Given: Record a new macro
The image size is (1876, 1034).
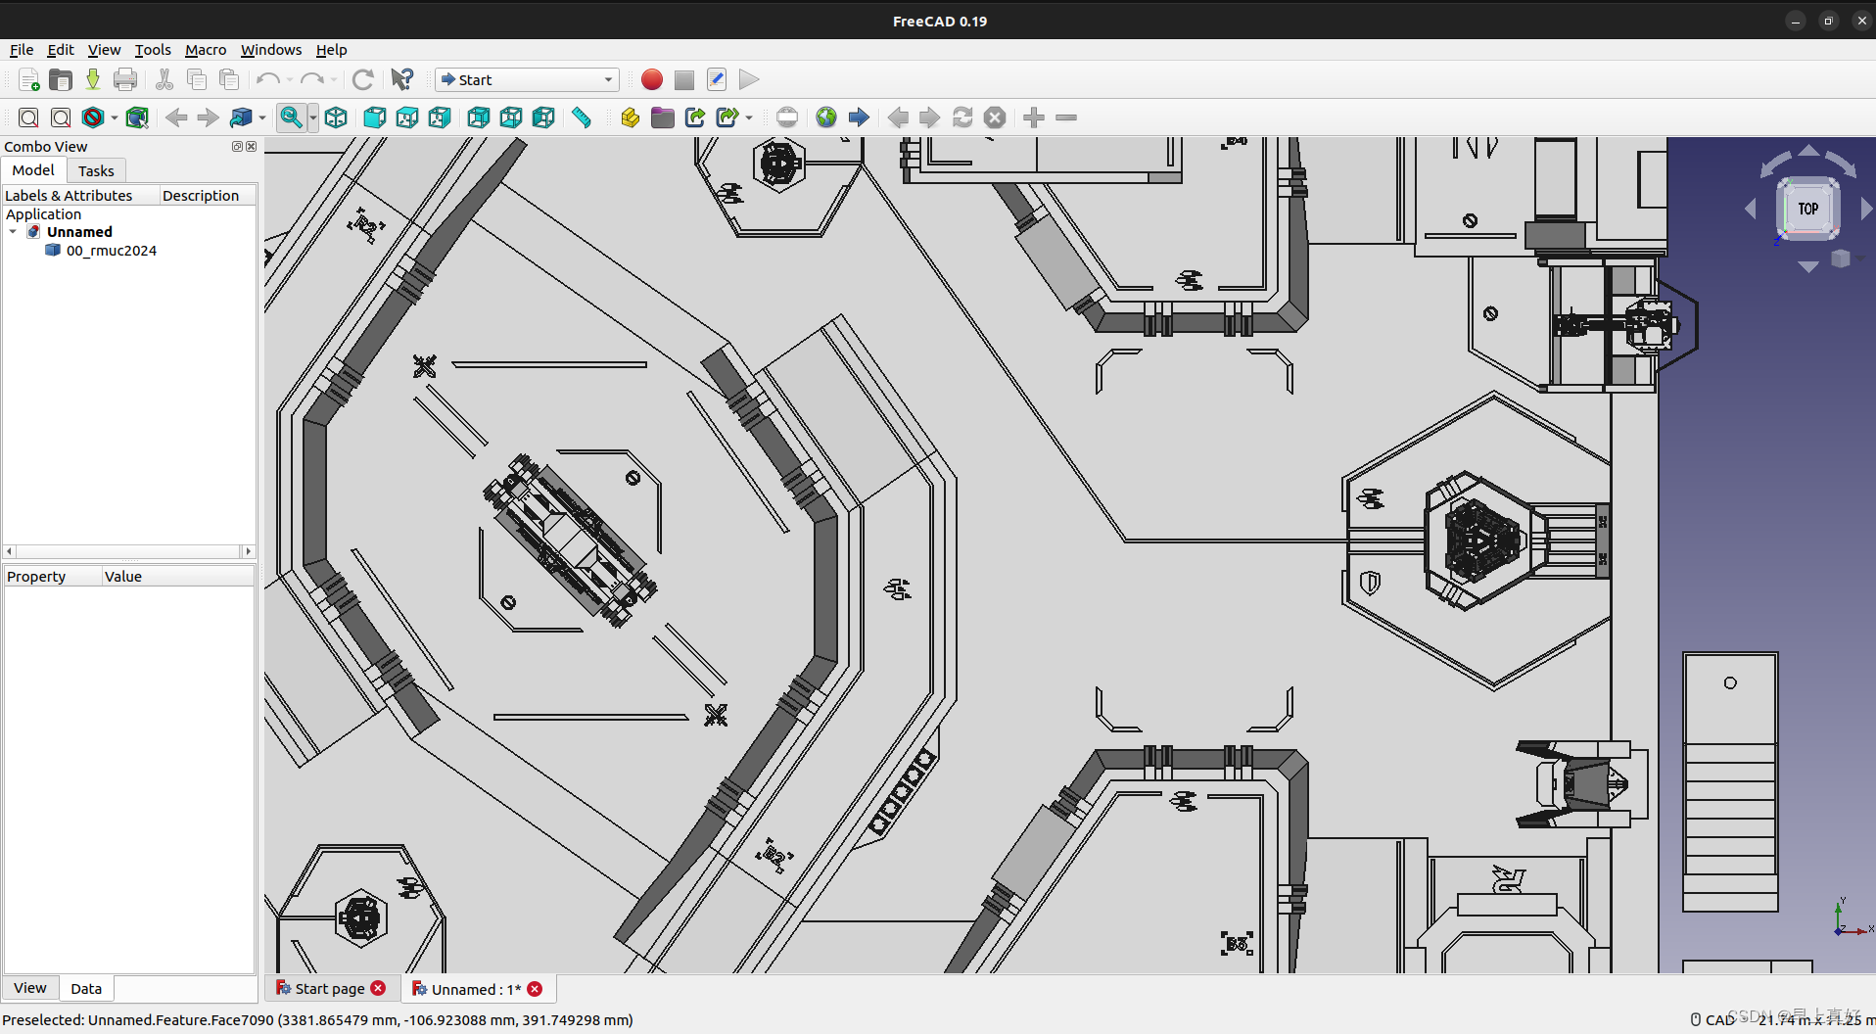Looking at the screenshot, I should click(x=650, y=79).
